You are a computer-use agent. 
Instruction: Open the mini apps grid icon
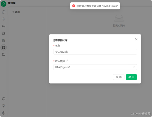(4, 40)
